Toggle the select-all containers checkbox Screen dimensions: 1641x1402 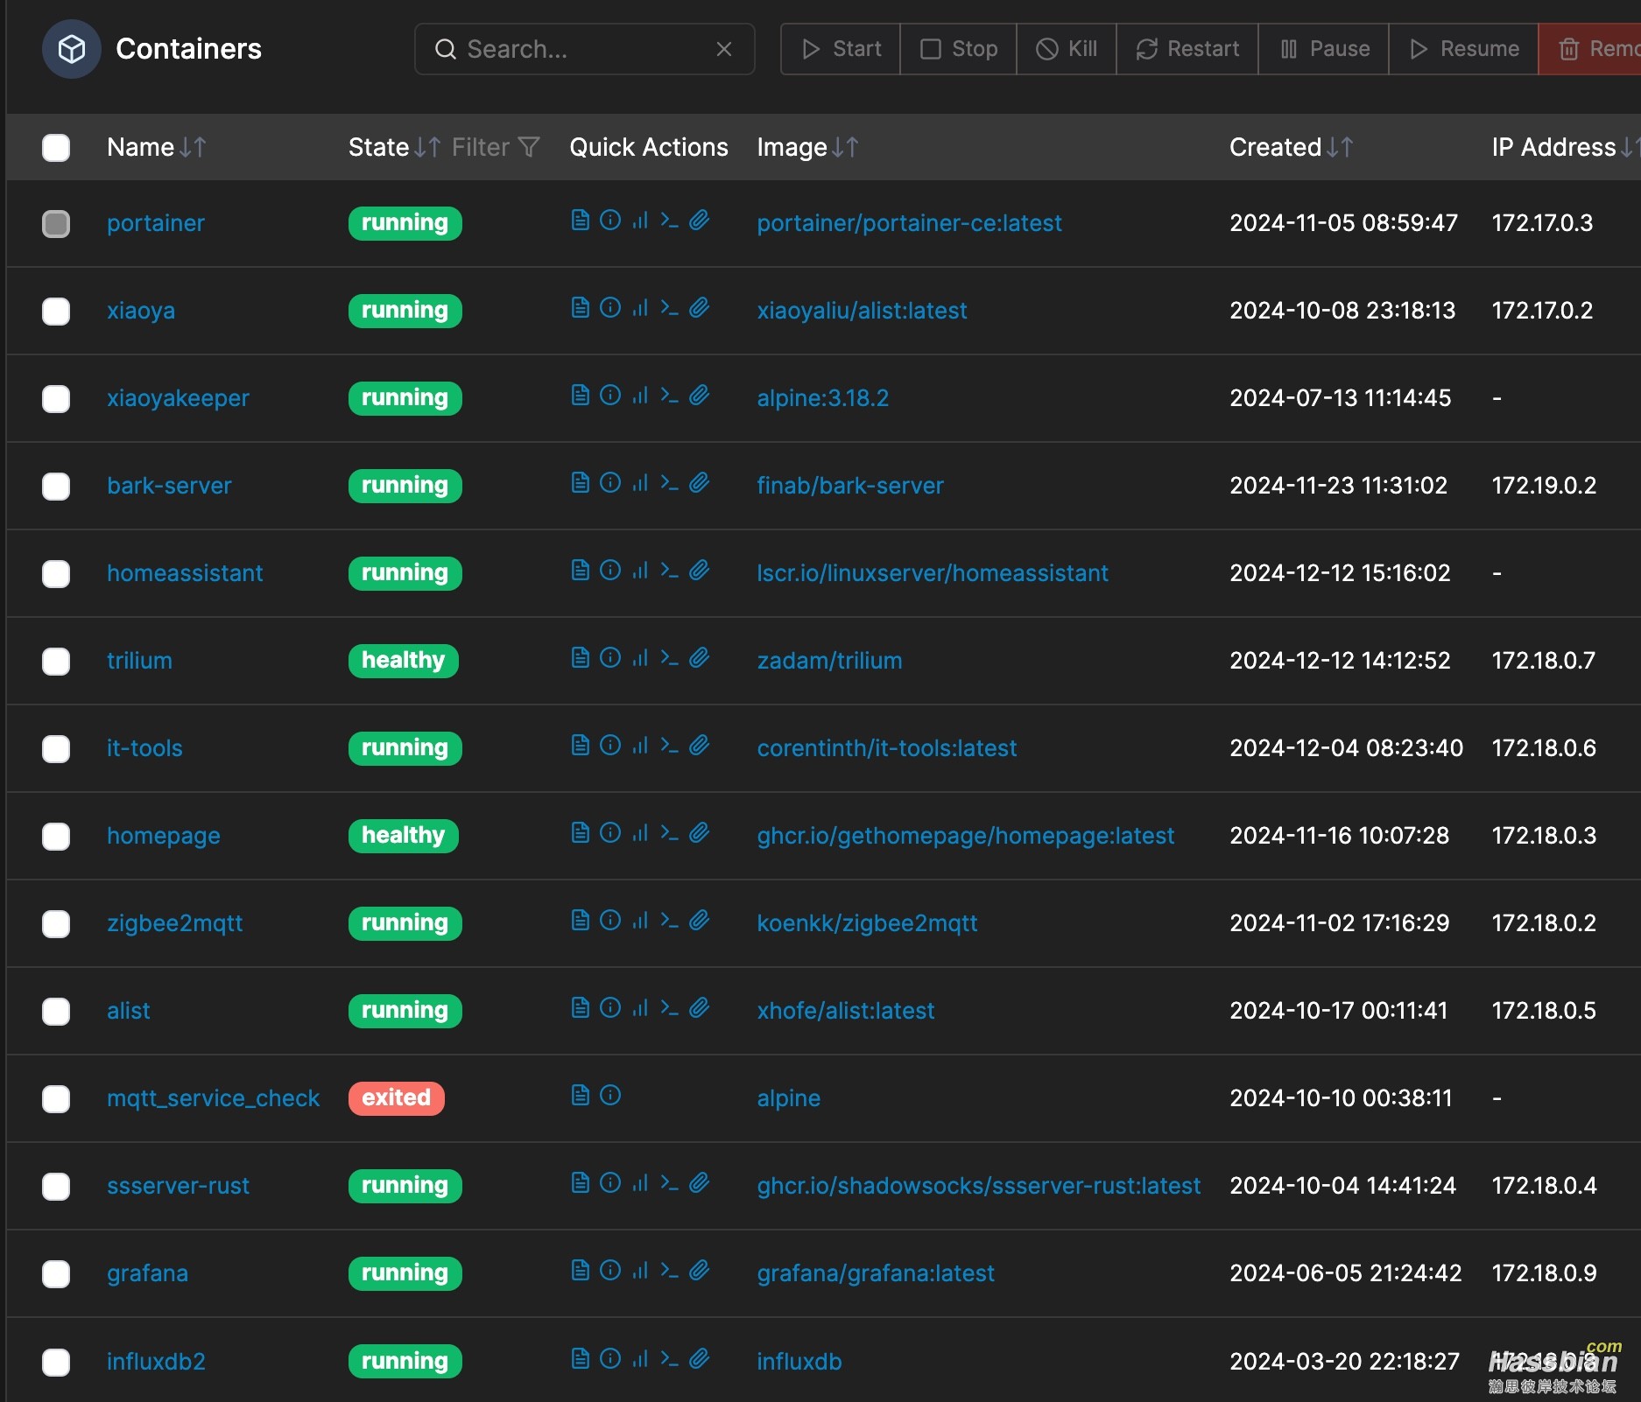click(x=56, y=147)
